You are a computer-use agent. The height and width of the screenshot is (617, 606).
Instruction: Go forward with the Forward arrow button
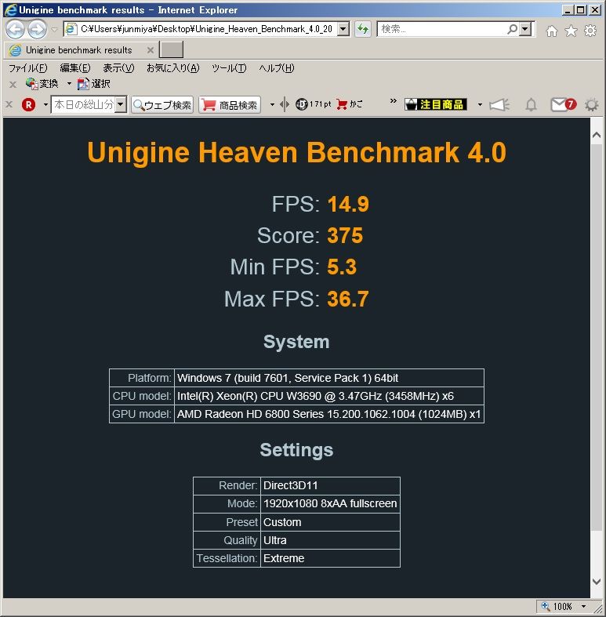click(37, 30)
